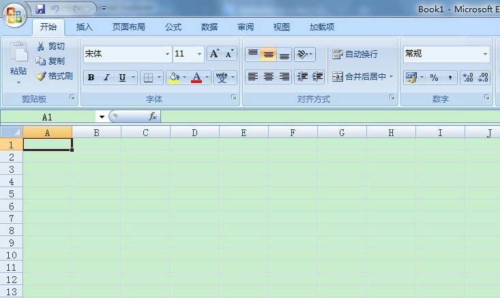Click the Format Painter brush icon
This screenshot has height=298, width=500.
[41, 76]
